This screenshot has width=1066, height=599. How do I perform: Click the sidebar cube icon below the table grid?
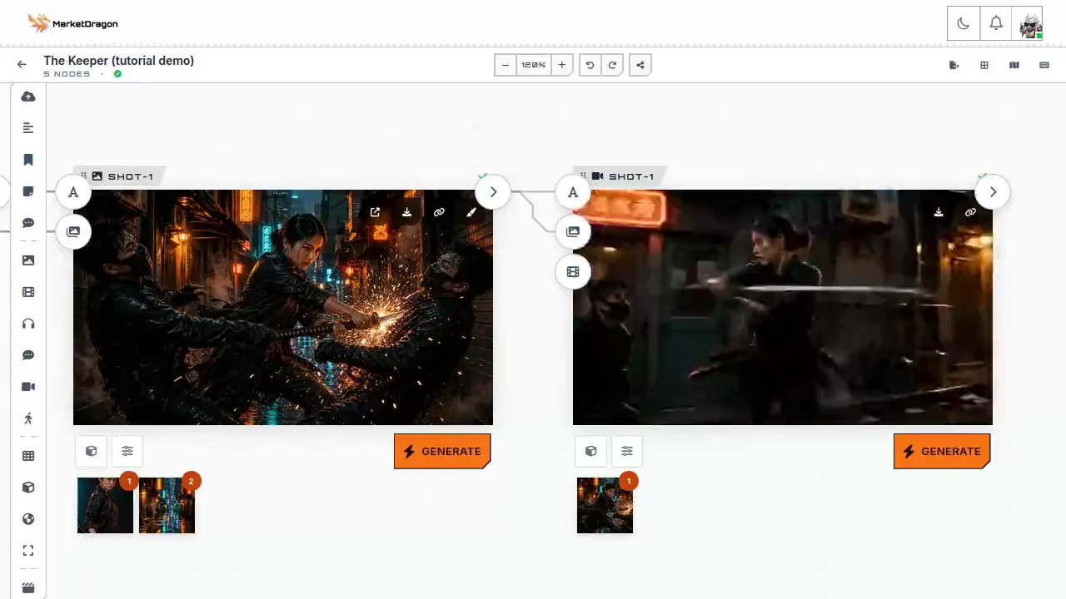coord(28,488)
